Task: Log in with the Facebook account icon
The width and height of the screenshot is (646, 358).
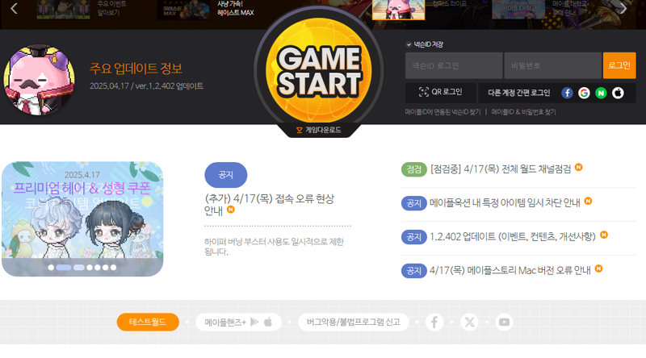Action: point(567,93)
